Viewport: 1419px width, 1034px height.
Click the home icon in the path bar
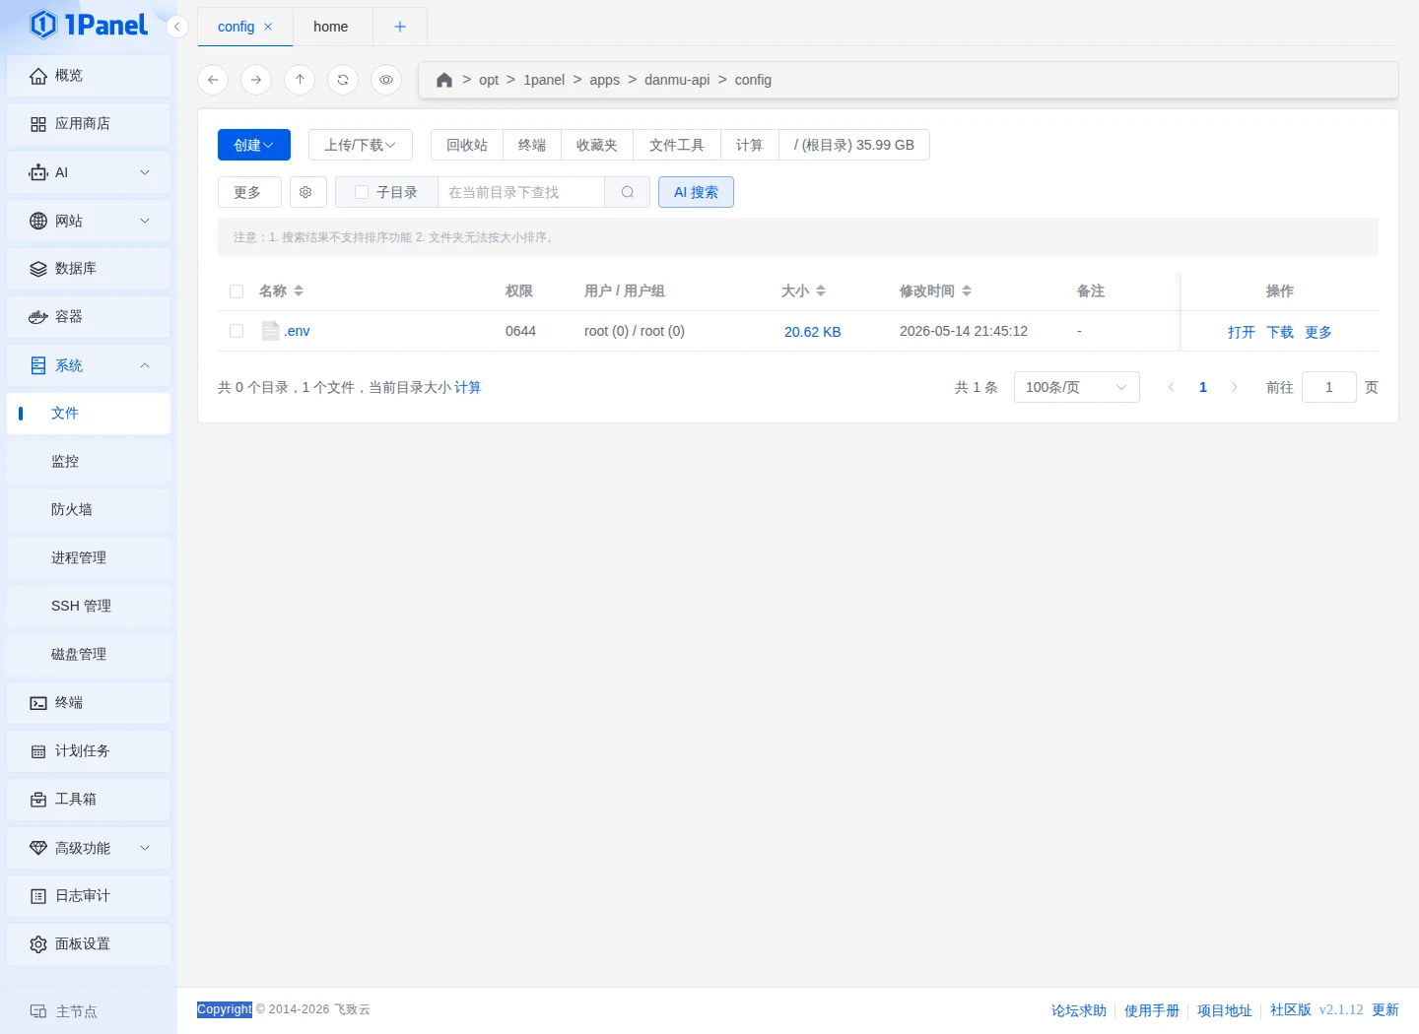(444, 80)
